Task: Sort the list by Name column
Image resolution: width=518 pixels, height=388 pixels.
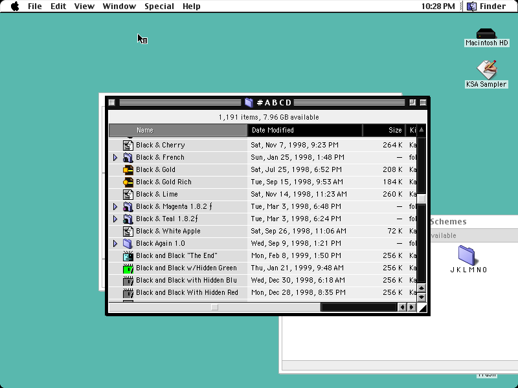Action: point(177,131)
